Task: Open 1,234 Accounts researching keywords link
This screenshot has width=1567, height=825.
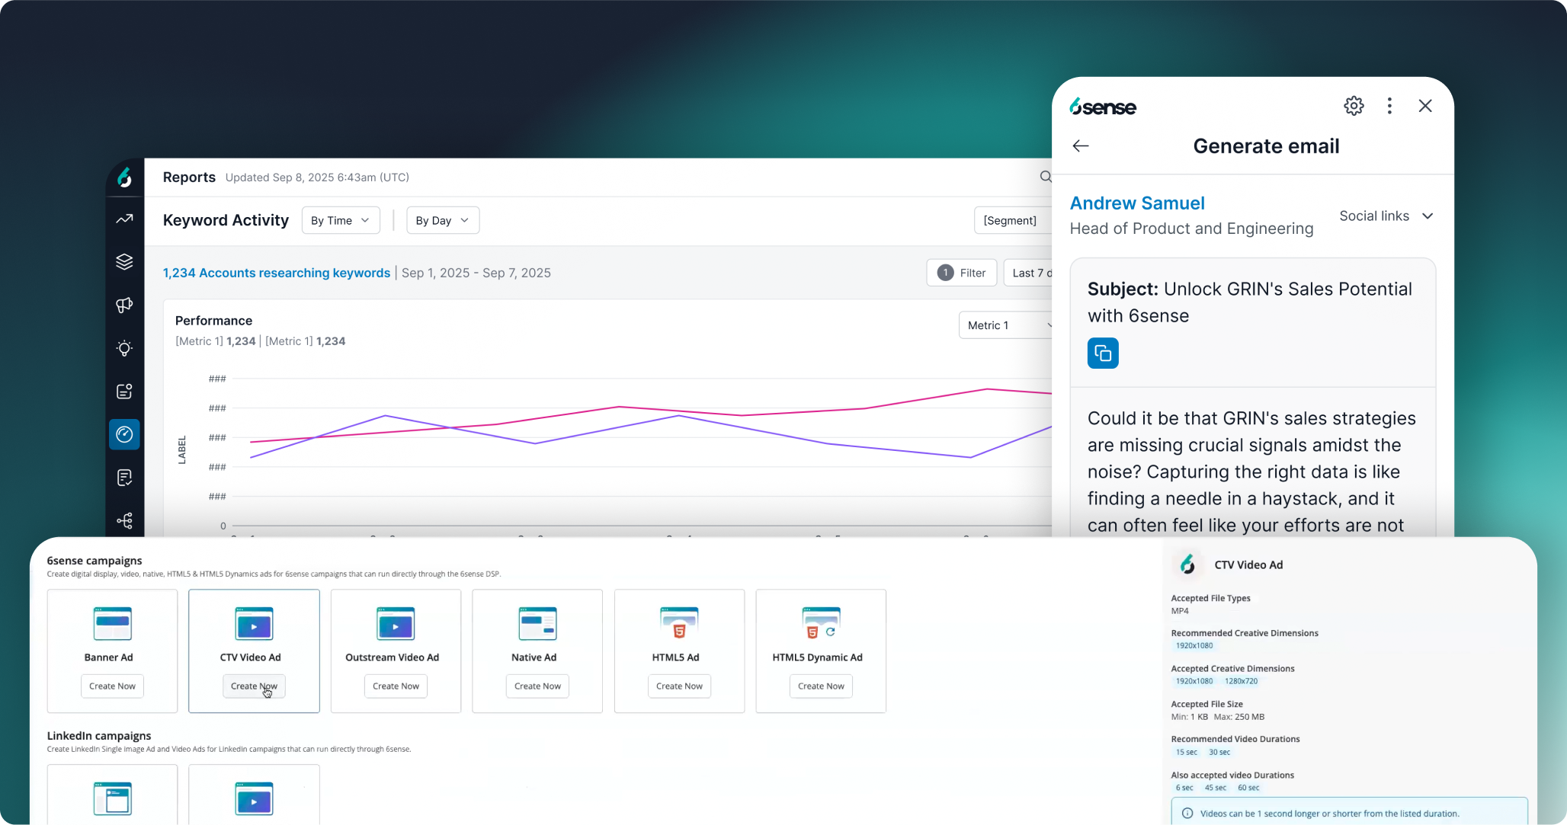Action: (277, 273)
